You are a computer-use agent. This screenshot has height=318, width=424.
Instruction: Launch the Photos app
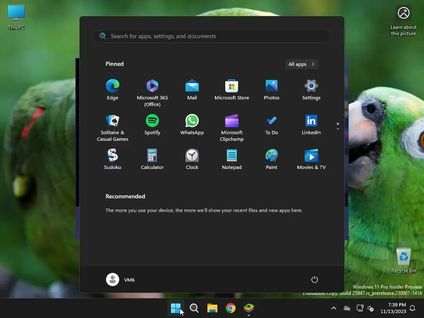tap(272, 90)
